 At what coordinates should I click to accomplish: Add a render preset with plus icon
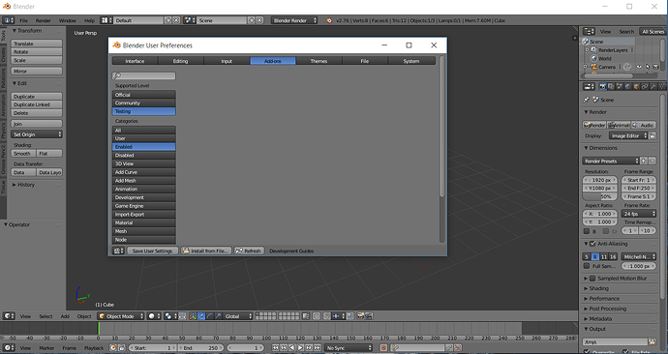point(644,161)
